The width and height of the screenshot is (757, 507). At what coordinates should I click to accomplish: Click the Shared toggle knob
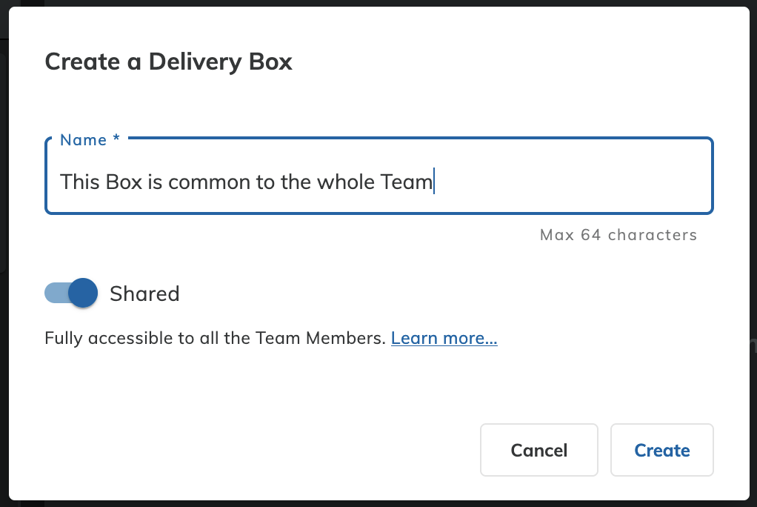pyautogui.click(x=82, y=293)
